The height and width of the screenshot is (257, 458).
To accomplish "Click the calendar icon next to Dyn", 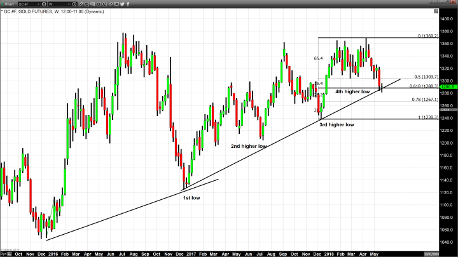I will pos(10,254).
